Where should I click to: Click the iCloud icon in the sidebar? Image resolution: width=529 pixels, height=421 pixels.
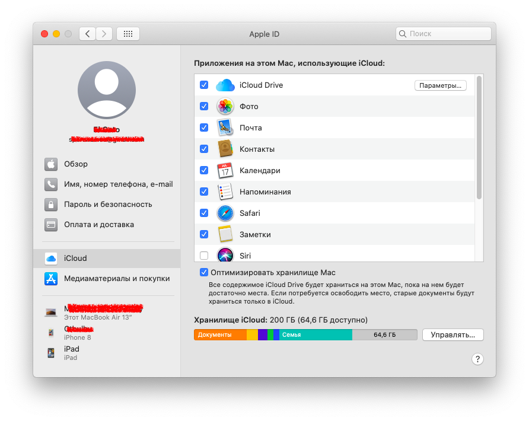pos(51,259)
